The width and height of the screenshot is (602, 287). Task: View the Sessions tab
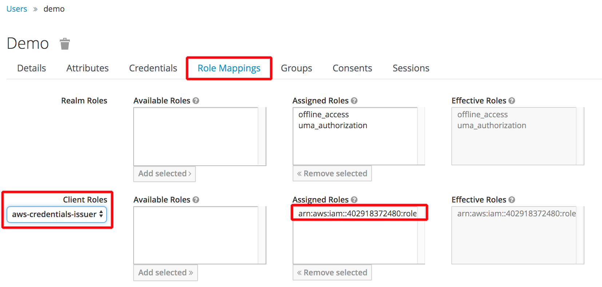411,68
